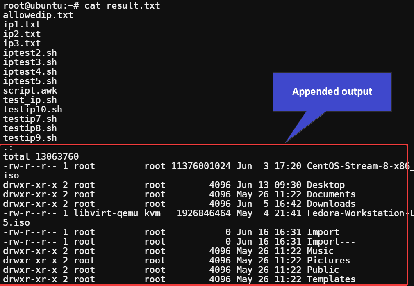The width and height of the screenshot is (414, 286).
Task: Select the Documents directory name
Action: (x=331, y=194)
